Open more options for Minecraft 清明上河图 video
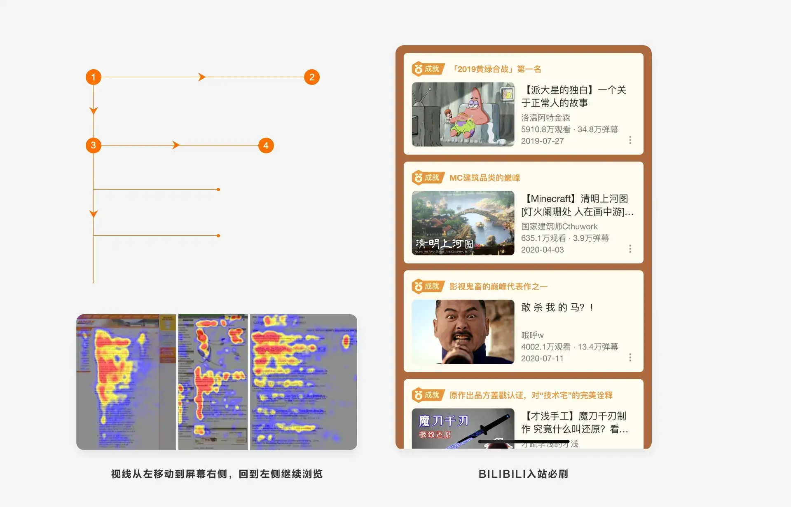 pyautogui.click(x=630, y=249)
